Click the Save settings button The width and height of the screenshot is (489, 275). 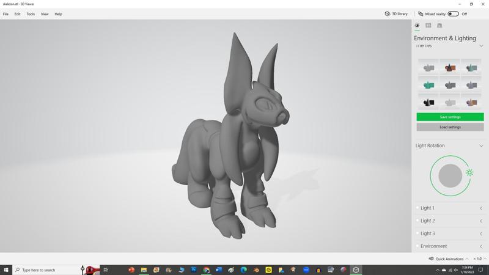[x=450, y=117]
